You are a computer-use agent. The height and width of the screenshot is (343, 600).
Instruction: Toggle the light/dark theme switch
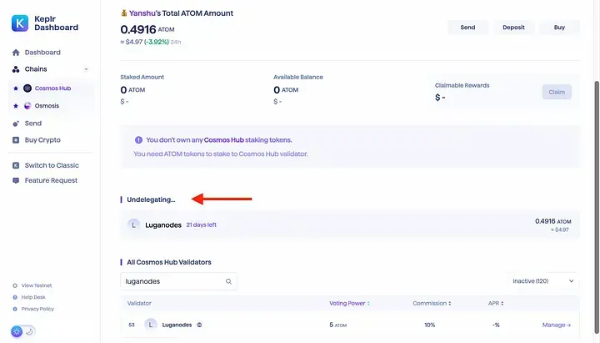pos(23,331)
